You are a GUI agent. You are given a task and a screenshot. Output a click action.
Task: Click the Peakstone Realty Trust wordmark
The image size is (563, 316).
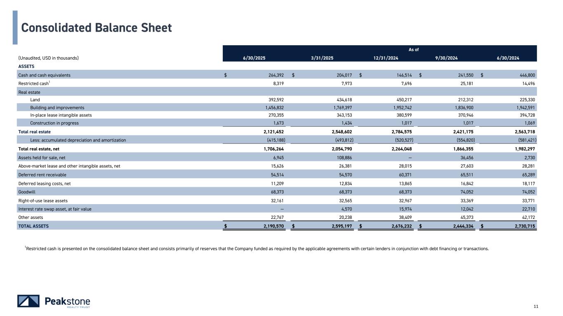[67, 302]
